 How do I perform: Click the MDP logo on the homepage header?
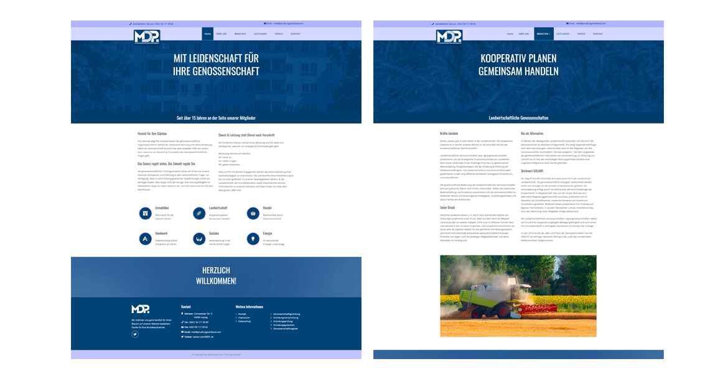(x=147, y=37)
